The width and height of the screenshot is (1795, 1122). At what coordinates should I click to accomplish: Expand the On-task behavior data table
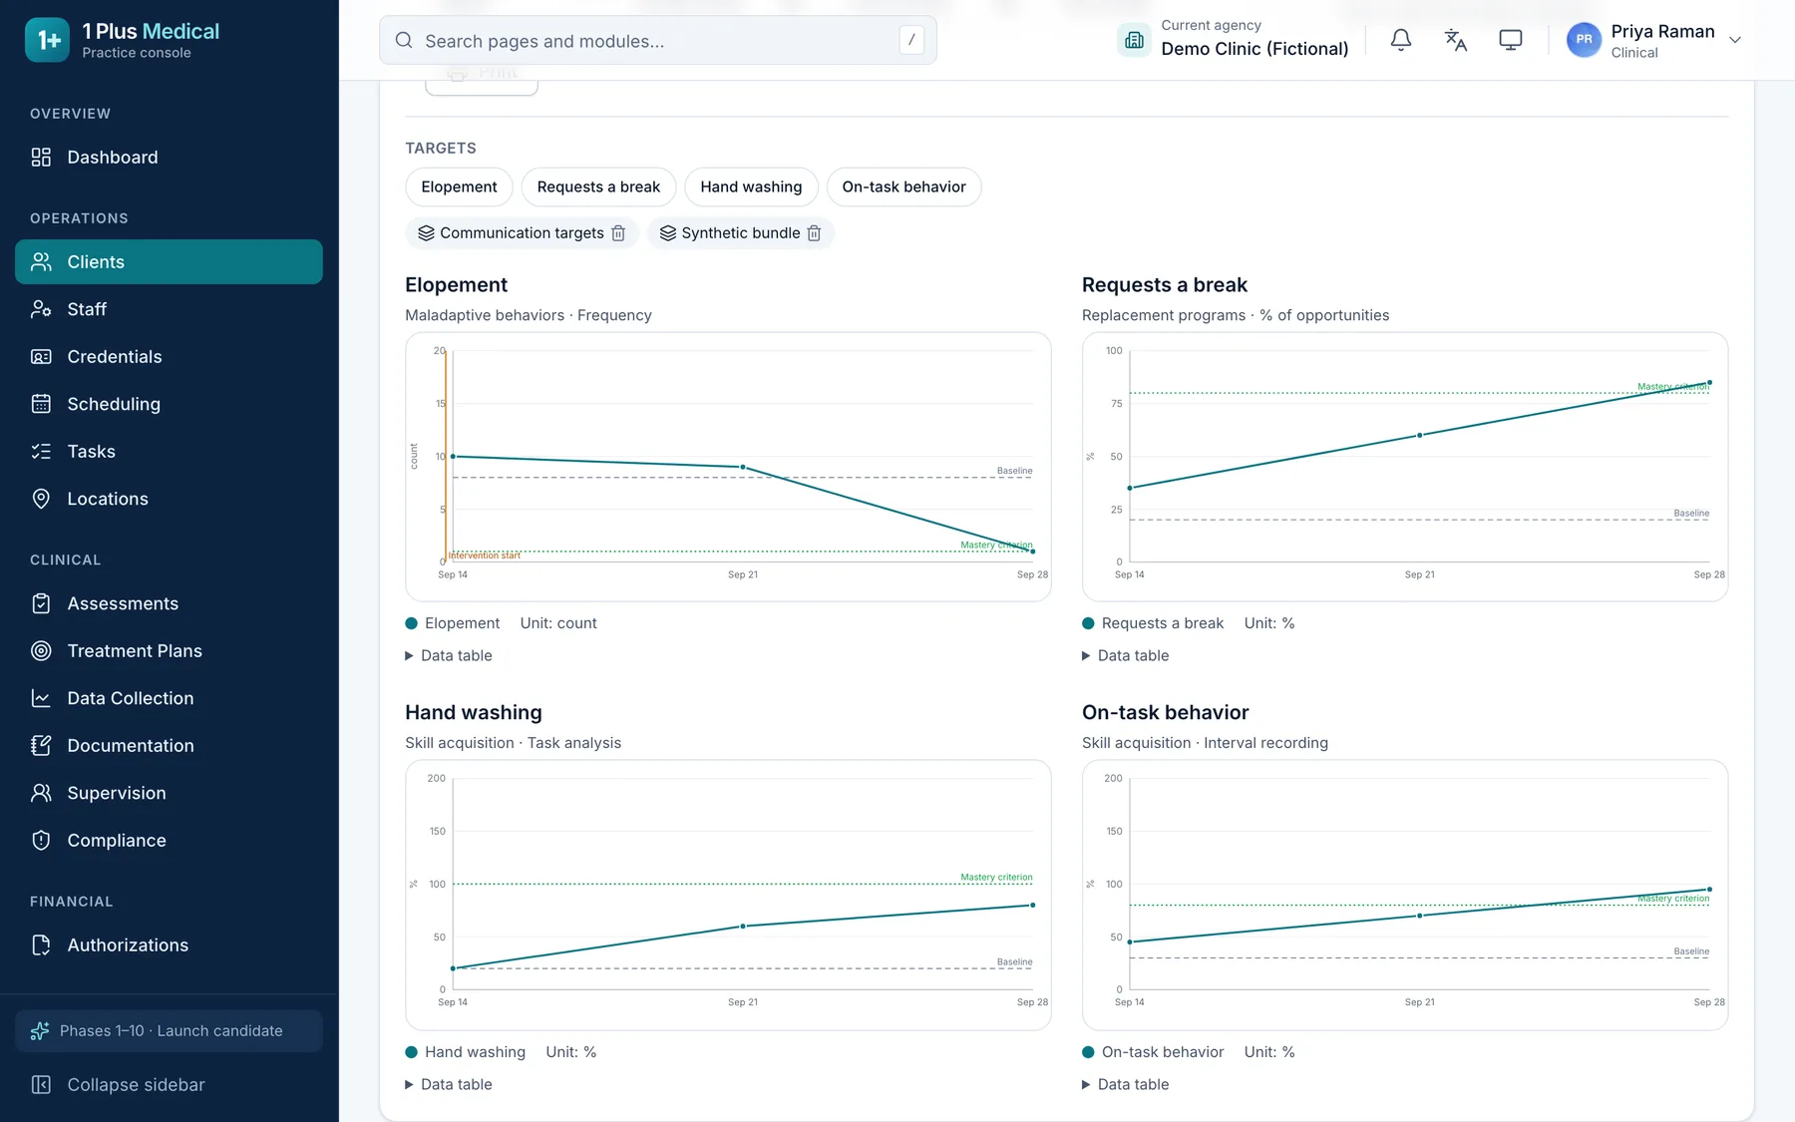[x=1126, y=1085]
